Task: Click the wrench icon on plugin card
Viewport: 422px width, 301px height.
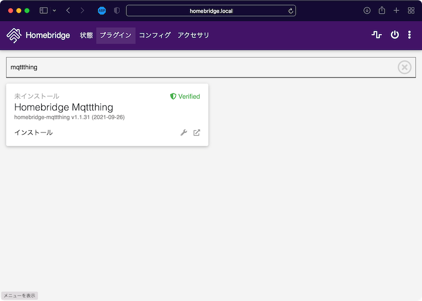Action: [184, 132]
